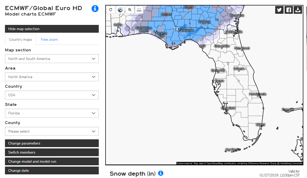Click the Change parameters button
The image size is (307, 178).
click(x=52, y=143)
